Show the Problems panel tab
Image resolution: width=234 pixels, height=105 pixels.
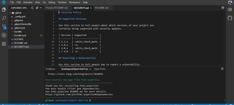tap(50, 69)
